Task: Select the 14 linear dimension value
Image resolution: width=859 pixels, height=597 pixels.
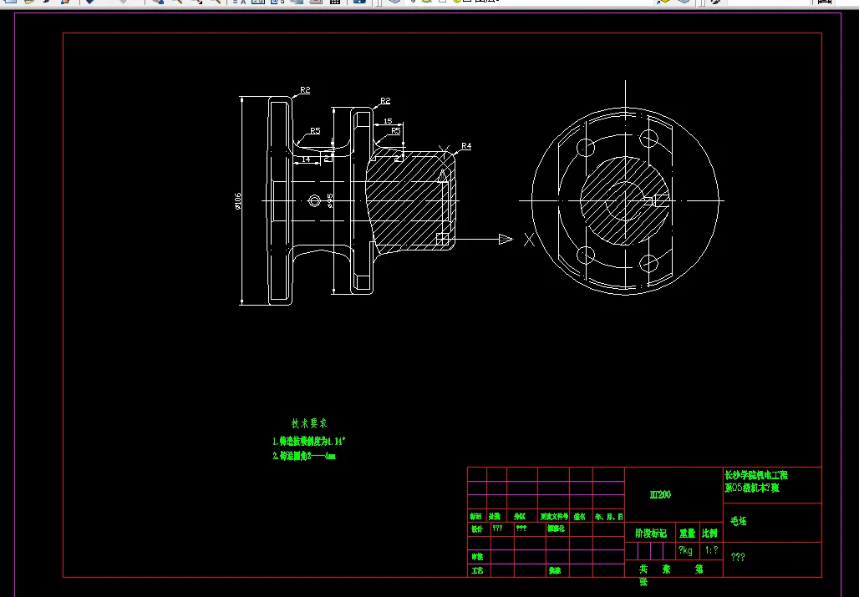Action: (306, 159)
